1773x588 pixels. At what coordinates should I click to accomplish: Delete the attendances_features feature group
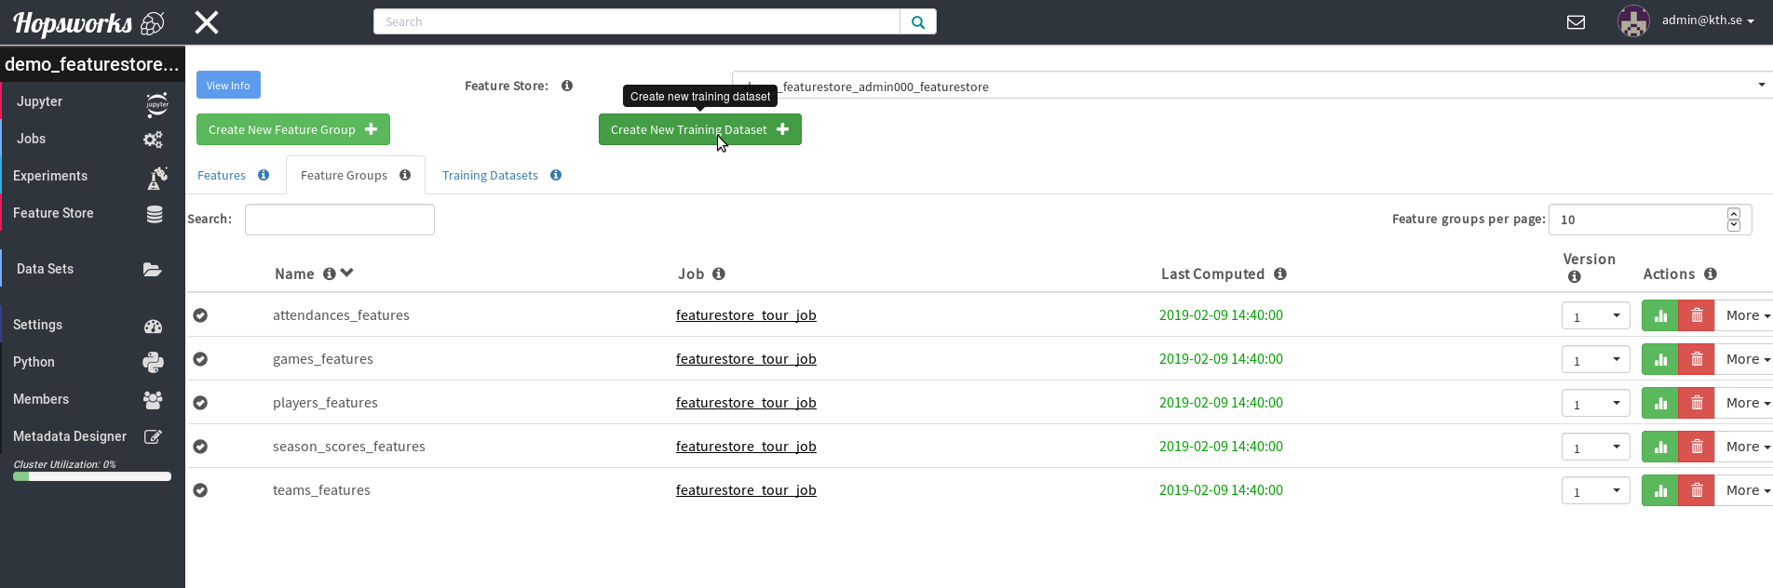pyautogui.click(x=1697, y=315)
